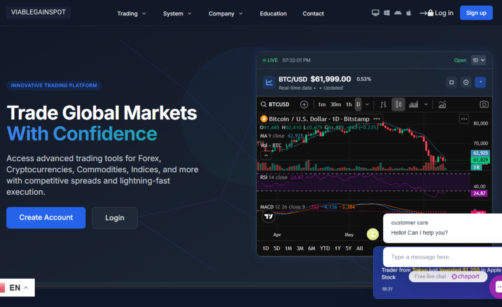The image size is (502, 307).
Task: Click the Log in link in header
Action: [x=436, y=13]
